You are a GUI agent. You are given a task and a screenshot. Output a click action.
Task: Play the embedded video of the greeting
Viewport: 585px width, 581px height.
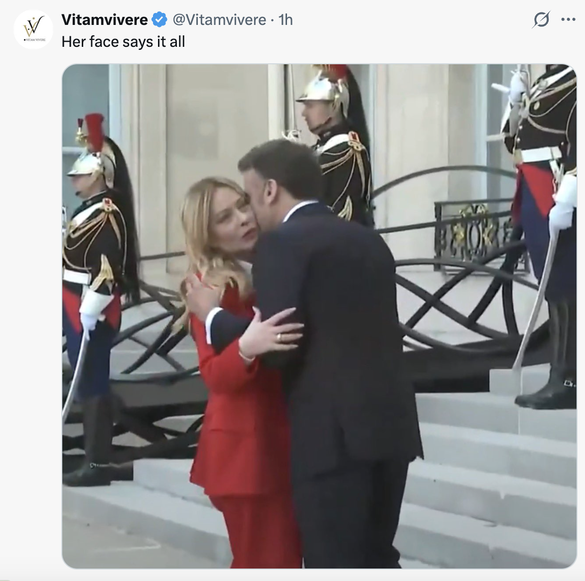click(x=319, y=316)
